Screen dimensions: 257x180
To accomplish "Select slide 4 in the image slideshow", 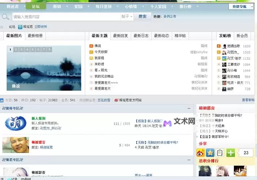I will pyautogui.click(x=27, y=49).
